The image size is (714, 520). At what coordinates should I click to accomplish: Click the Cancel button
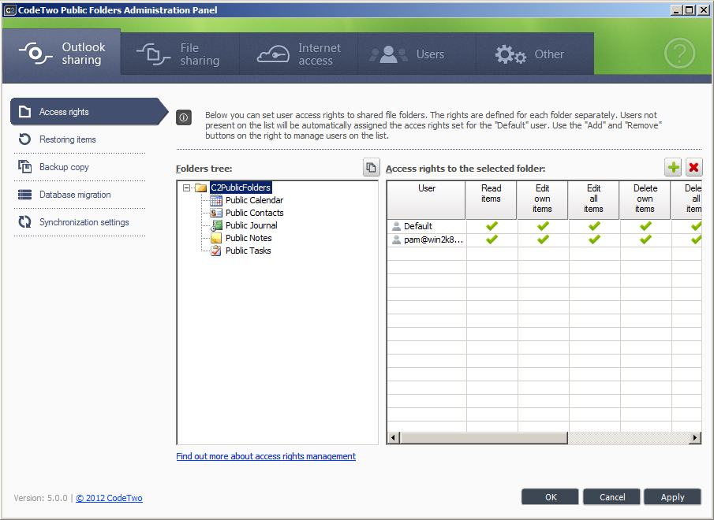pyautogui.click(x=612, y=497)
